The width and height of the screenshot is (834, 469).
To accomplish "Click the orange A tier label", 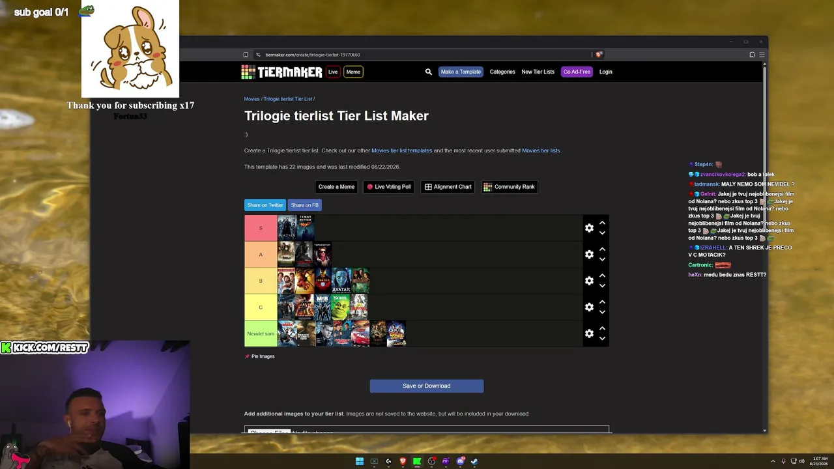I will 261,254.
